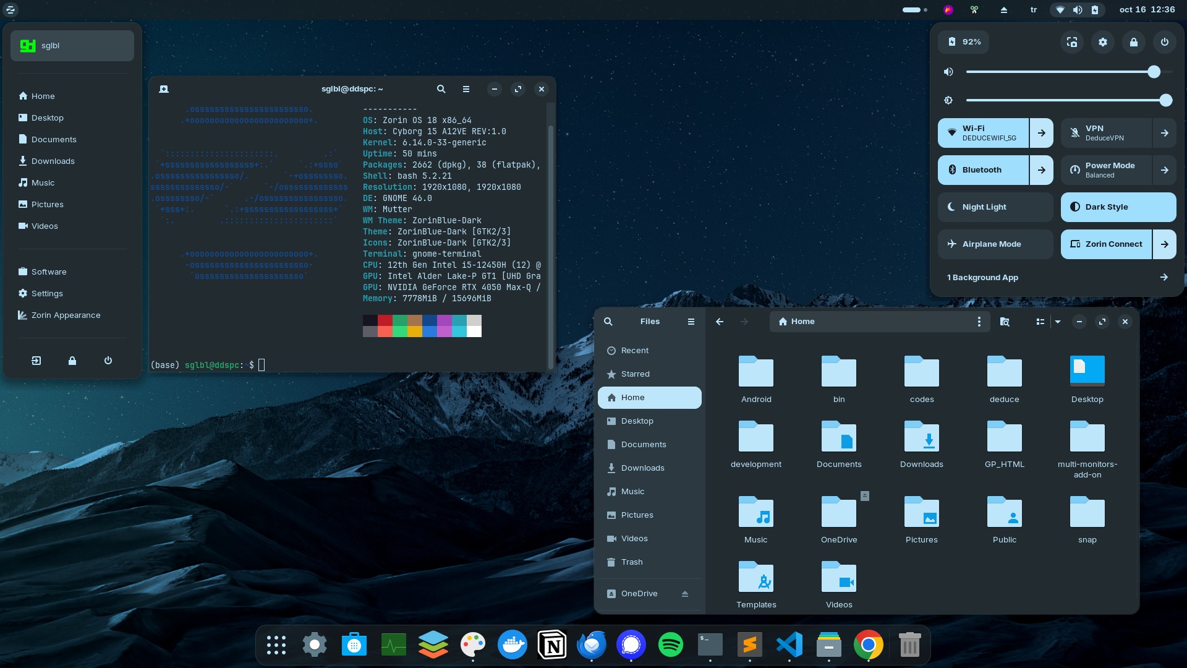Click the Home path bar in Files

click(x=880, y=322)
